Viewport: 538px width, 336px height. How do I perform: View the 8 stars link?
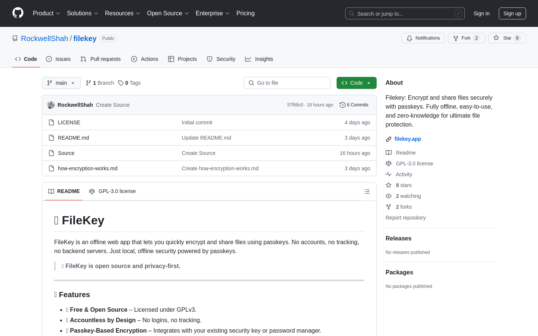tap(404, 185)
